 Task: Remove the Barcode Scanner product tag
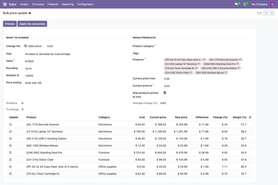tap(240, 59)
